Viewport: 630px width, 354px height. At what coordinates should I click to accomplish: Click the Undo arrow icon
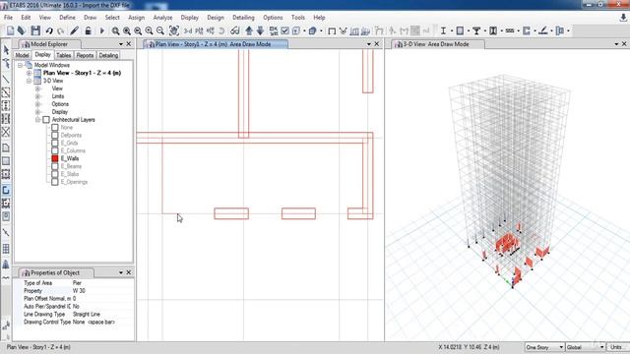[x=49, y=30]
